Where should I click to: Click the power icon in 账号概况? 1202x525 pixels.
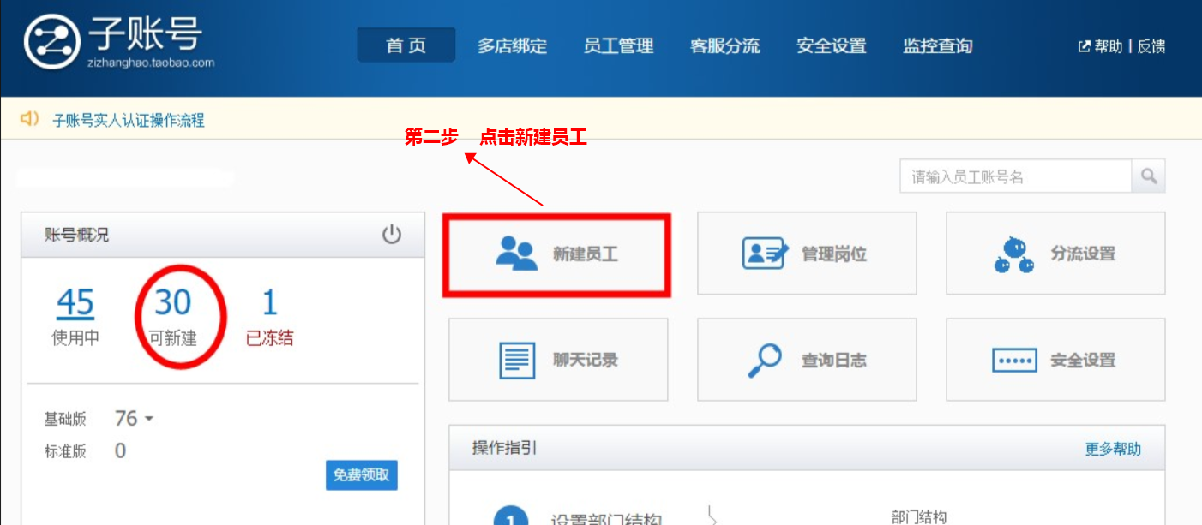392,235
